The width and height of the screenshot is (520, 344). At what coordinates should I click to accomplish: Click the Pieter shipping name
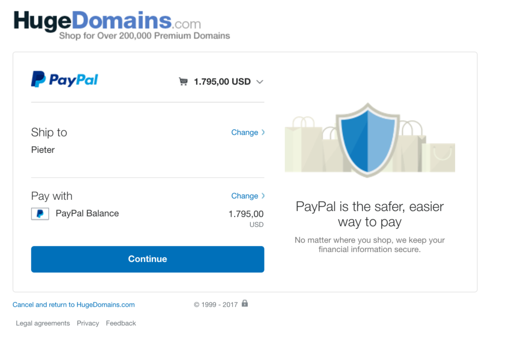(x=43, y=150)
